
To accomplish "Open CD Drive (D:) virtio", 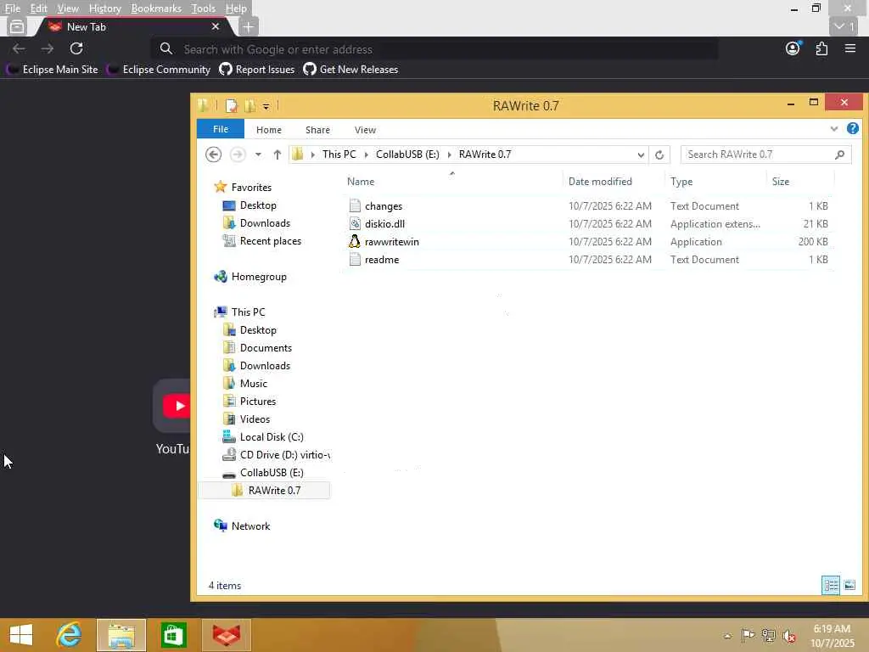I will pos(276,455).
